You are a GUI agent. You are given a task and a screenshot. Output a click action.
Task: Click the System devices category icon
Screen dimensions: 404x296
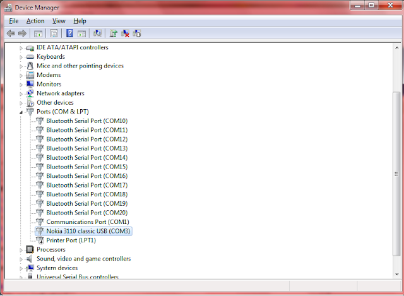point(30,268)
